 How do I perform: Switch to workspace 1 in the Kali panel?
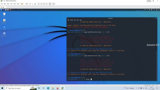[x=15, y=10]
